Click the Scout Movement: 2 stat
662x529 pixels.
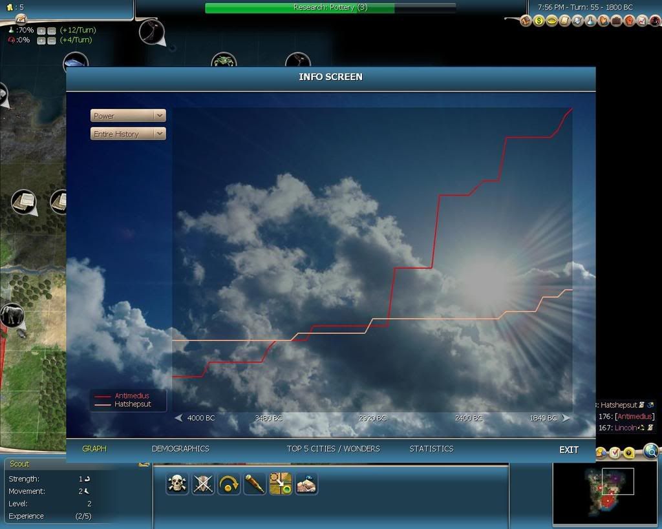(50, 491)
